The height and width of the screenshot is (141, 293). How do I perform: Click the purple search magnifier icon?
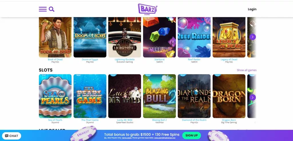click(52, 9)
